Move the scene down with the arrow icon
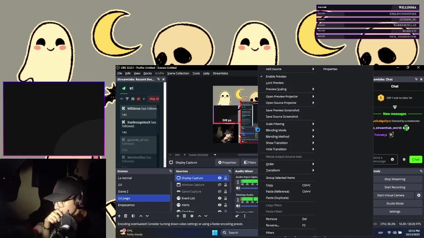This screenshot has width=424, height=238. click(x=147, y=216)
